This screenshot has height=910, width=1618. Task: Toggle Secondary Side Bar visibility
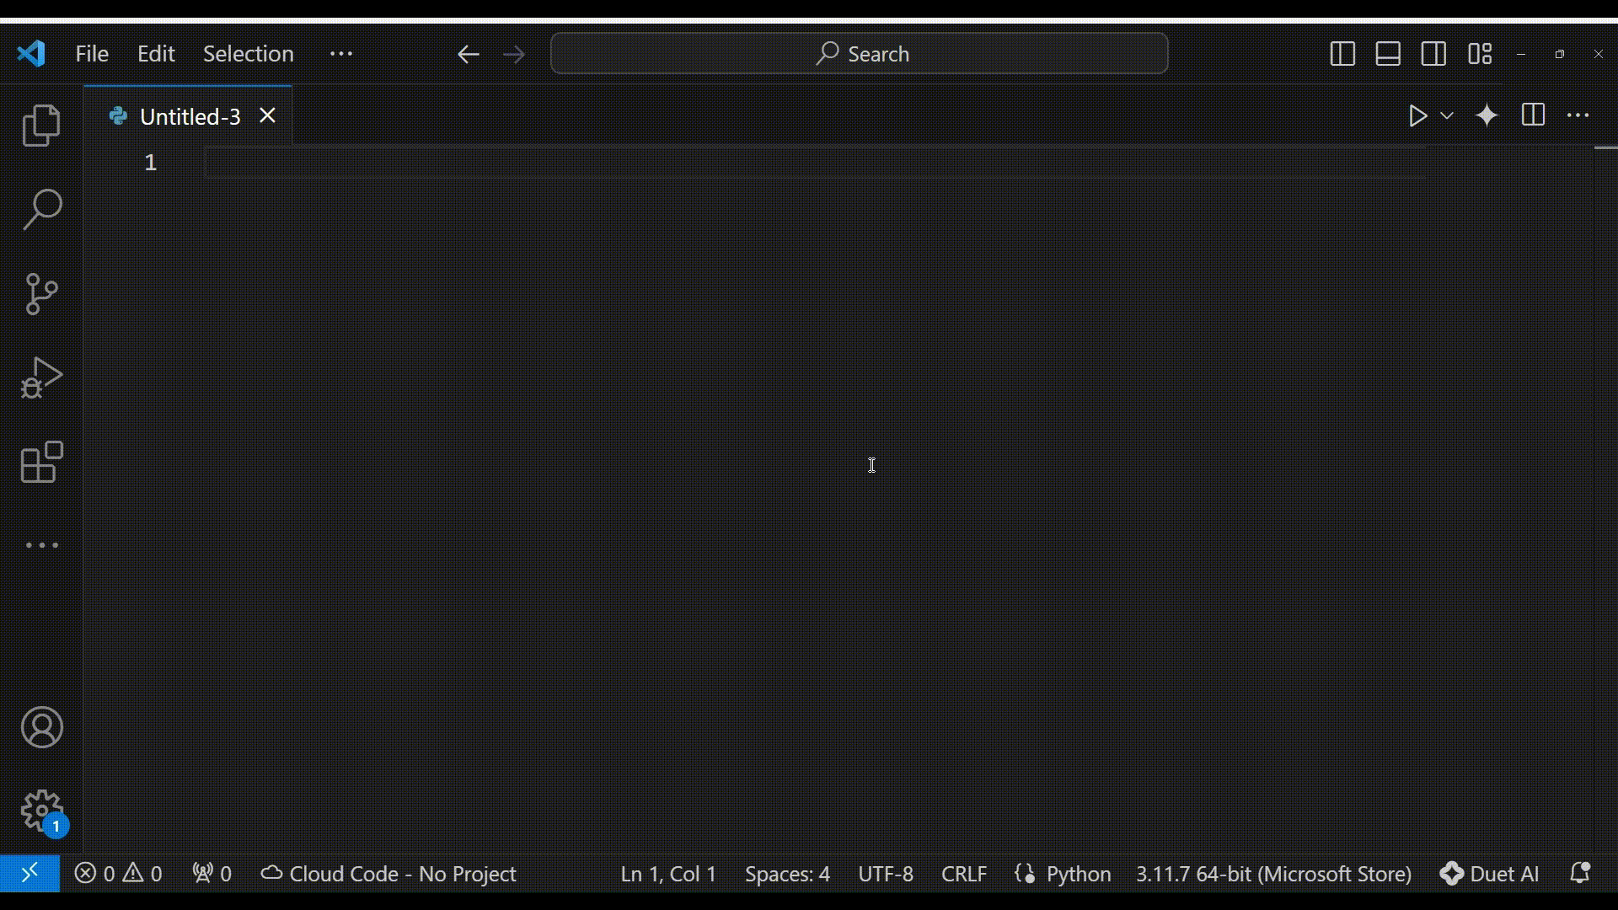click(1433, 54)
